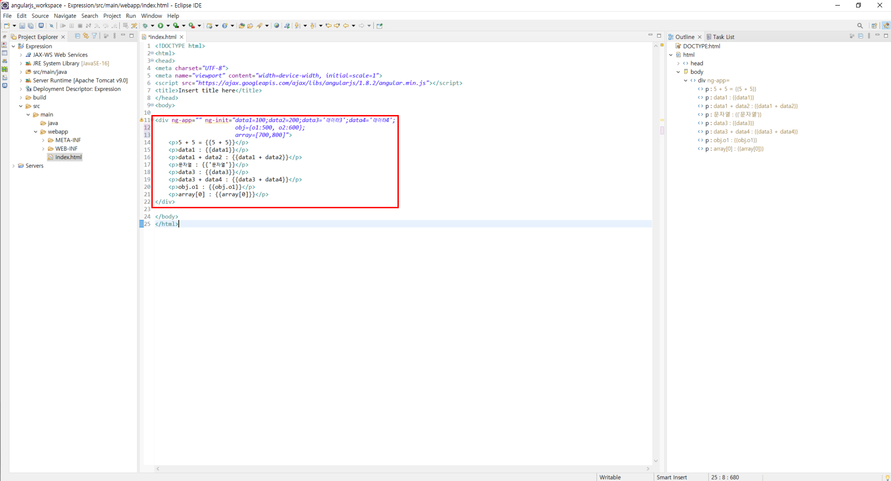Screen dimensions: 891x481
Task: Open the Project menu
Action: (112, 16)
